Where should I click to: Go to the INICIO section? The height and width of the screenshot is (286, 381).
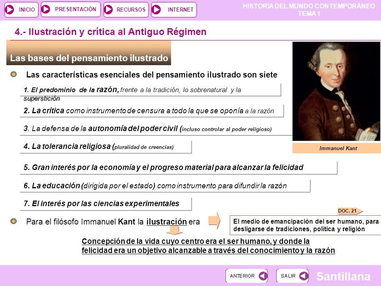tap(21, 10)
